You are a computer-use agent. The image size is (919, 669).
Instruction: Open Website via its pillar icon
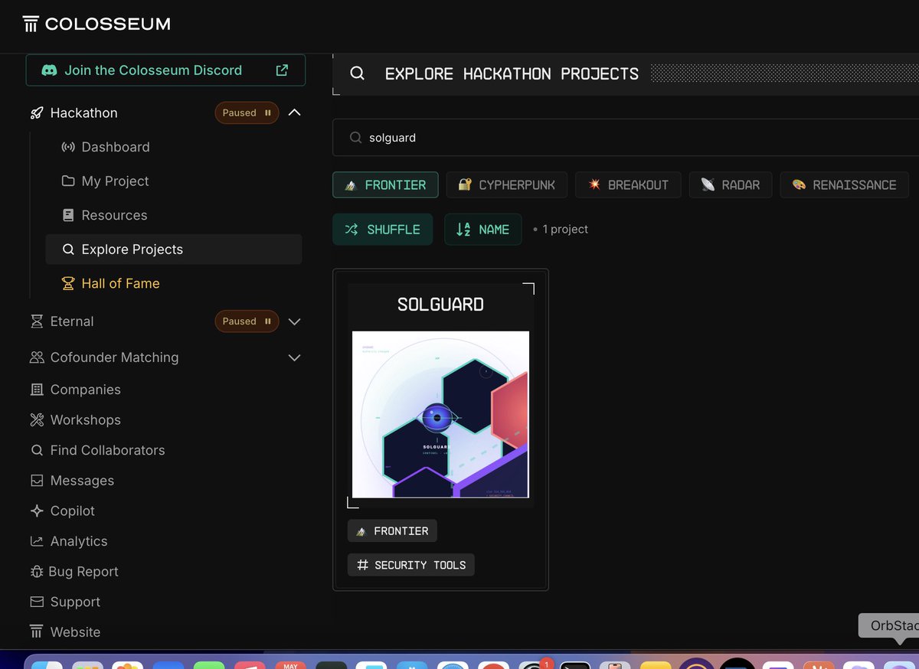tap(37, 632)
